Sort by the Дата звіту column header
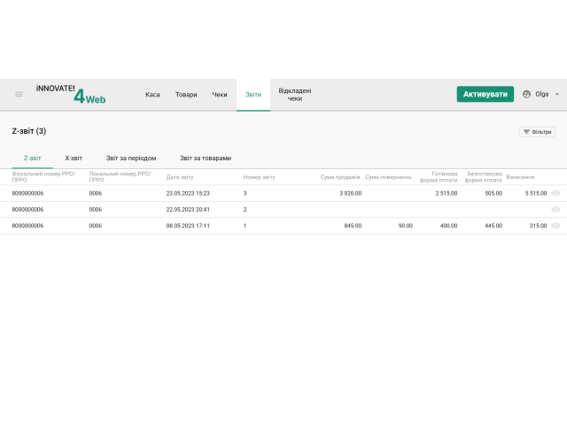Screen dimensions: 567x425 coord(180,177)
